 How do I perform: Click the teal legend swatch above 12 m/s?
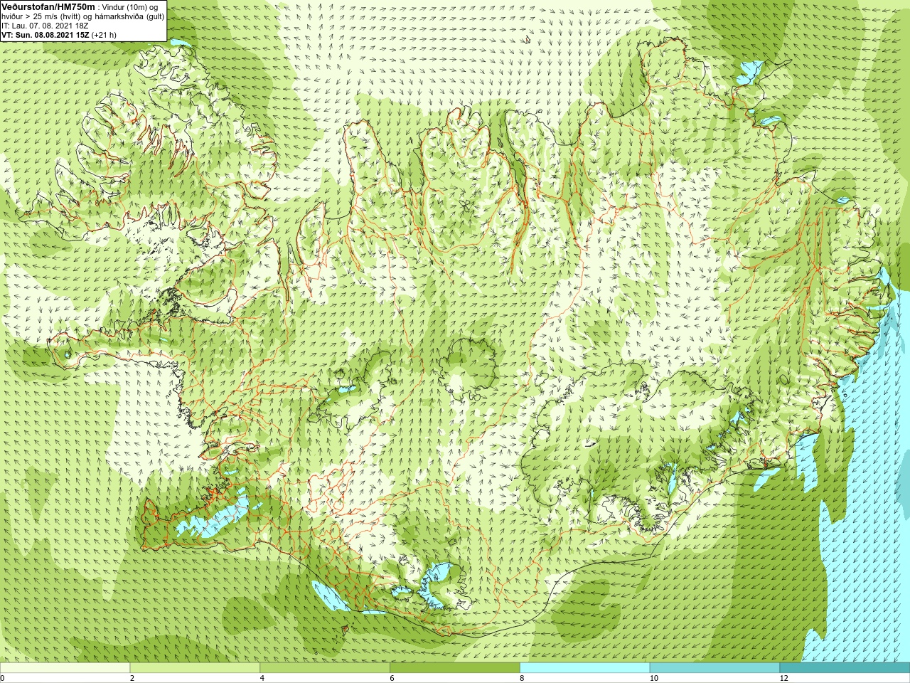(x=845, y=668)
